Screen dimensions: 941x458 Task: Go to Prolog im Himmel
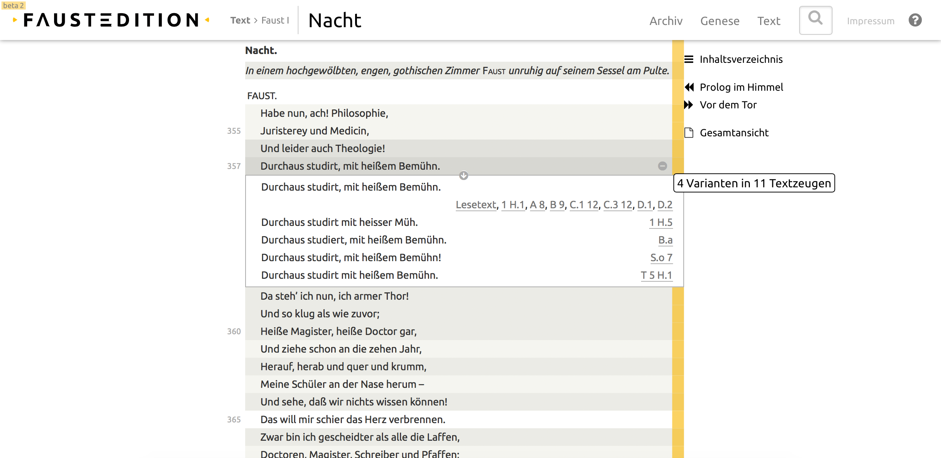(x=741, y=87)
